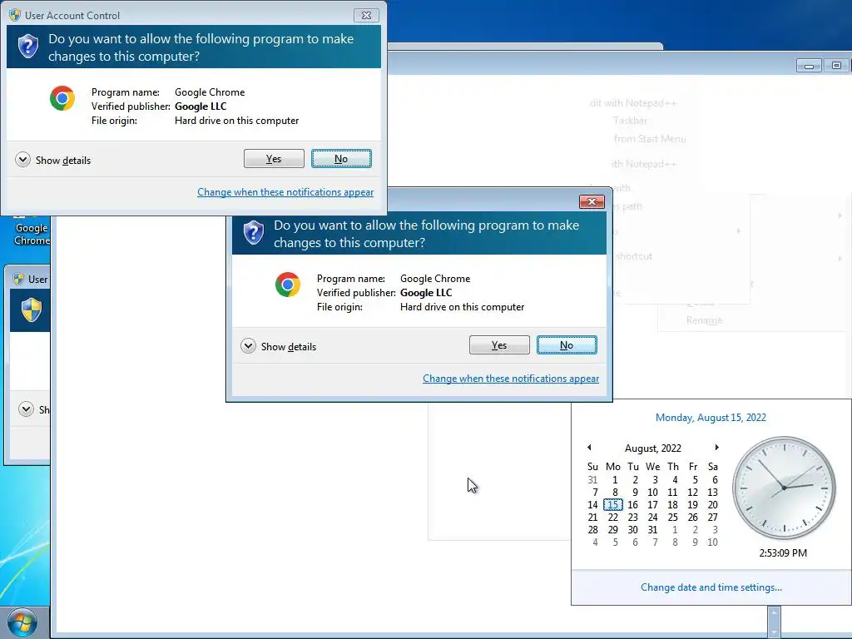Choose the faded from Start Menu entry

650,139
